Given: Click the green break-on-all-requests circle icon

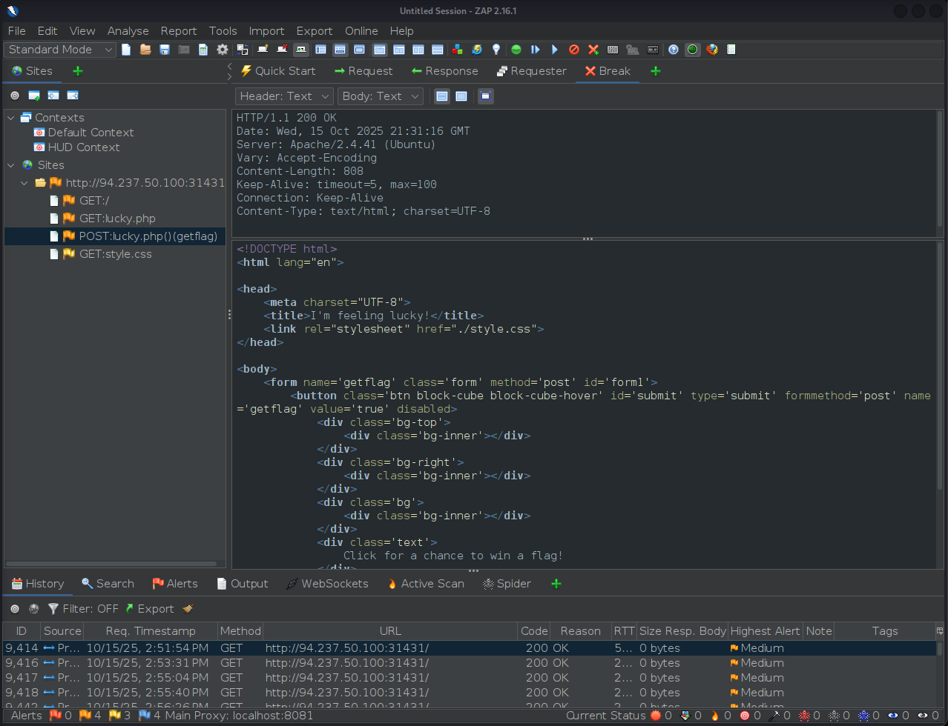Looking at the screenshot, I should (x=516, y=50).
